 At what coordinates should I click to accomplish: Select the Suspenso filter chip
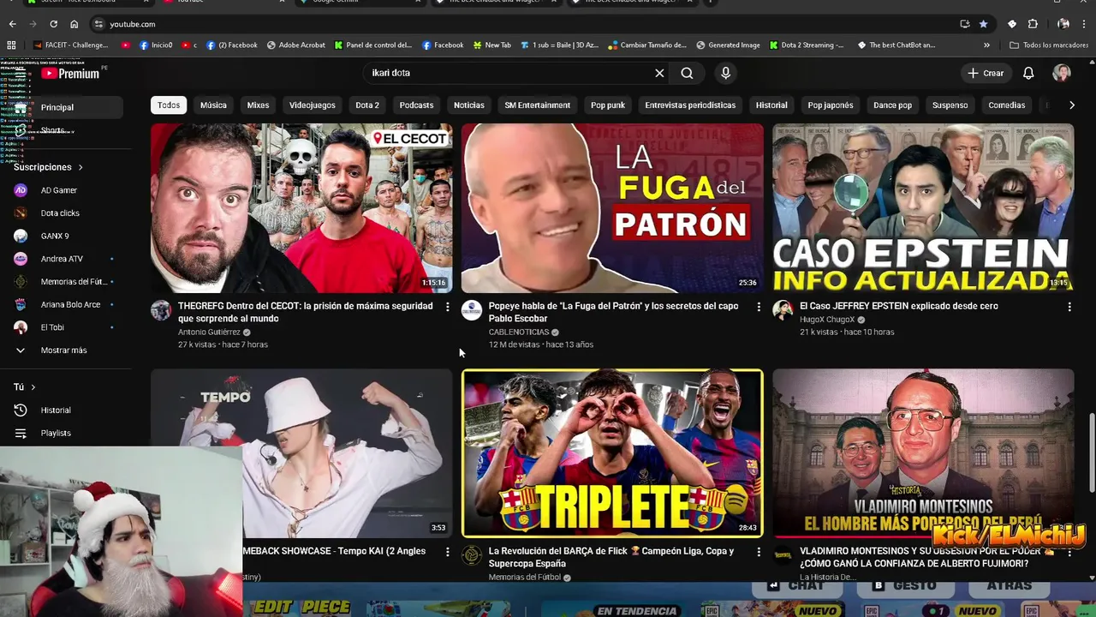[x=950, y=105]
